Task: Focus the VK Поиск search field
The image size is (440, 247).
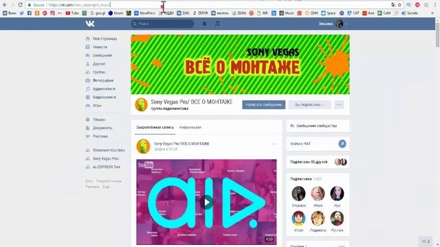Action: [x=162, y=24]
